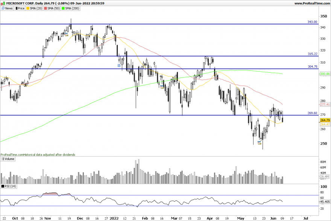Click the Jul label on date axis
The height and width of the screenshot is (221, 331).
click(305, 218)
